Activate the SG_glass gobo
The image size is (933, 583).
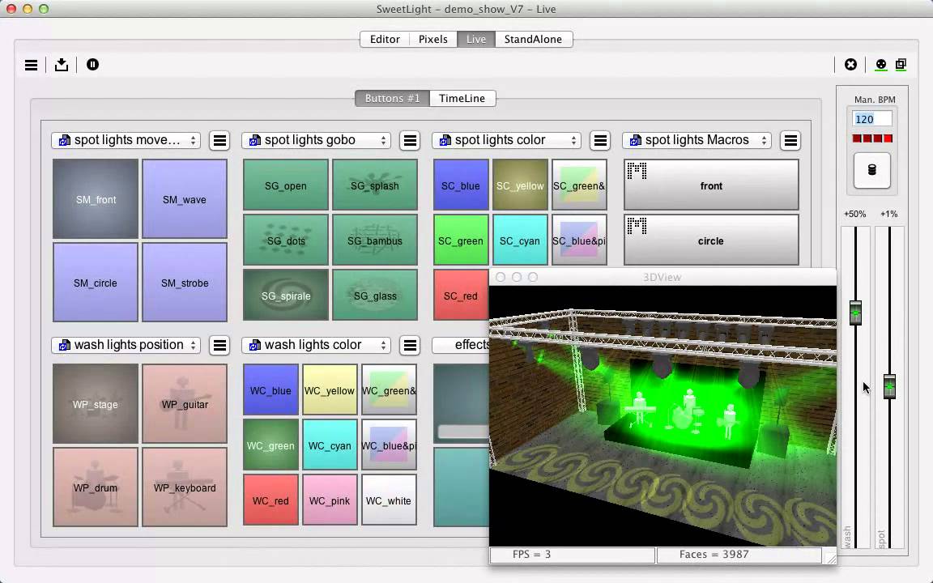(375, 295)
